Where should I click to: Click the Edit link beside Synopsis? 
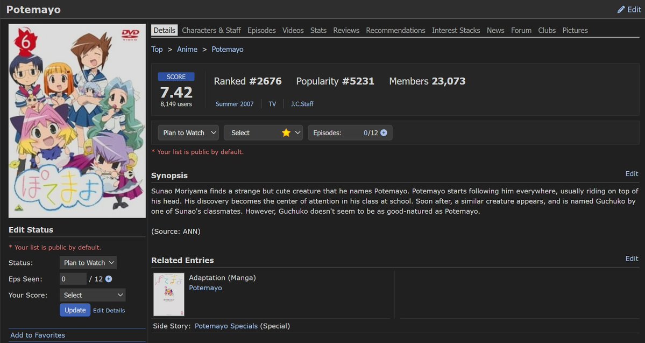point(632,174)
